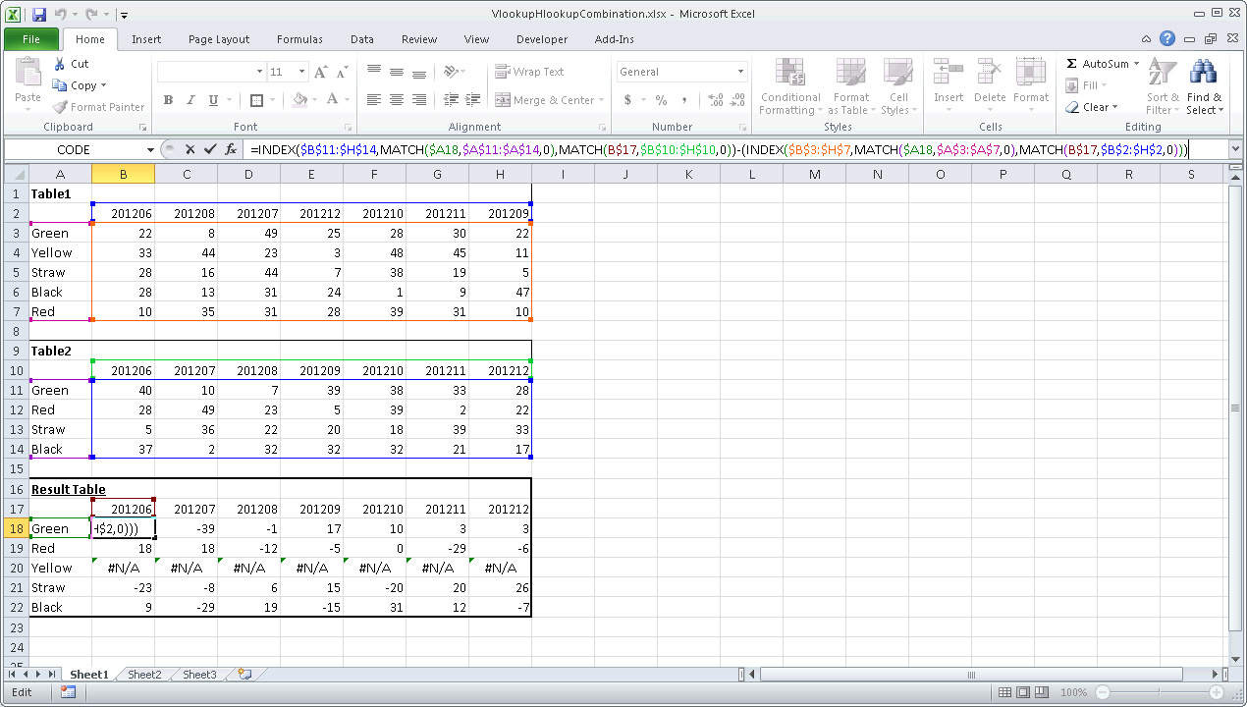Switch to Sheet2
The image size is (1247, 707).
click(x=143, y=675)
